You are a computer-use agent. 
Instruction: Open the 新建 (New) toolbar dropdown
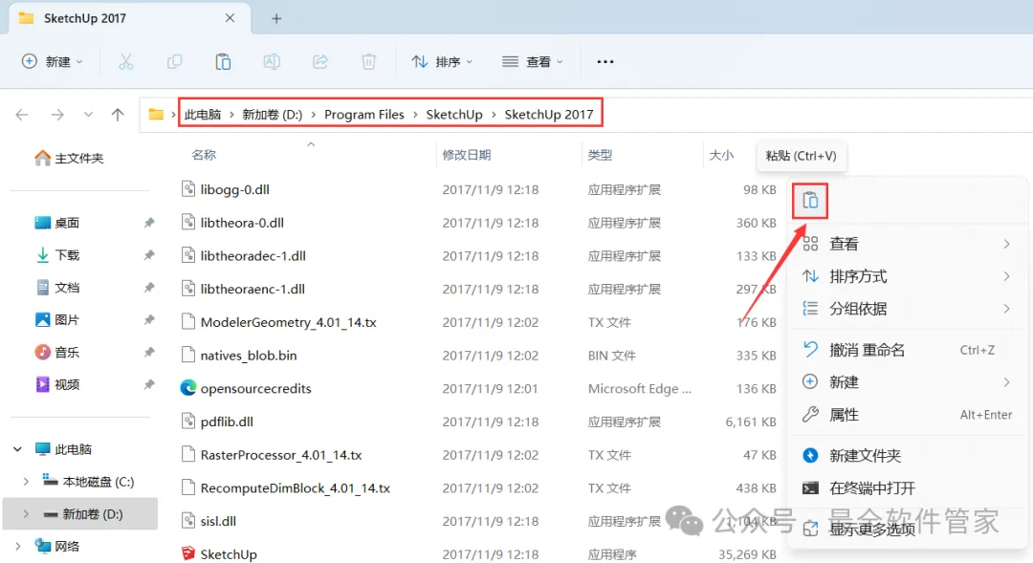point(52,62)
